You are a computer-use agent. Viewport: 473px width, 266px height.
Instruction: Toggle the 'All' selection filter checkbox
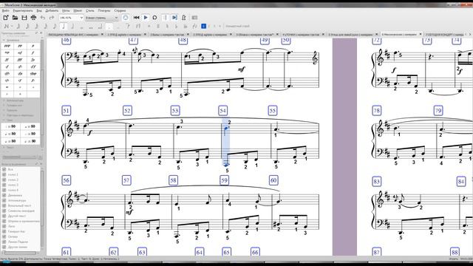4,169
